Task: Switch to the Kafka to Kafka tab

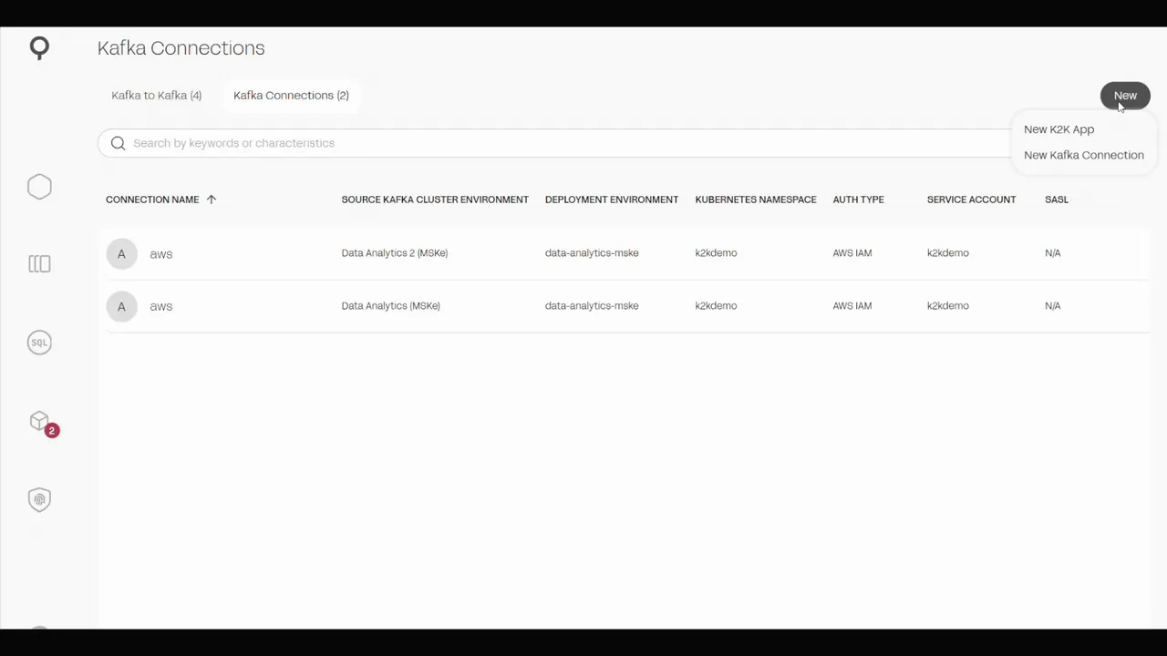Action: tap(156, 95)
